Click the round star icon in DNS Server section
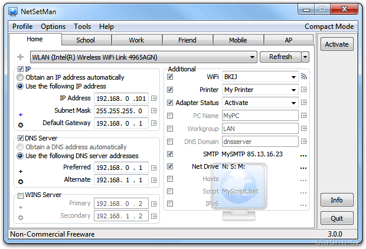The image size is (366, 249). [21, 182]
